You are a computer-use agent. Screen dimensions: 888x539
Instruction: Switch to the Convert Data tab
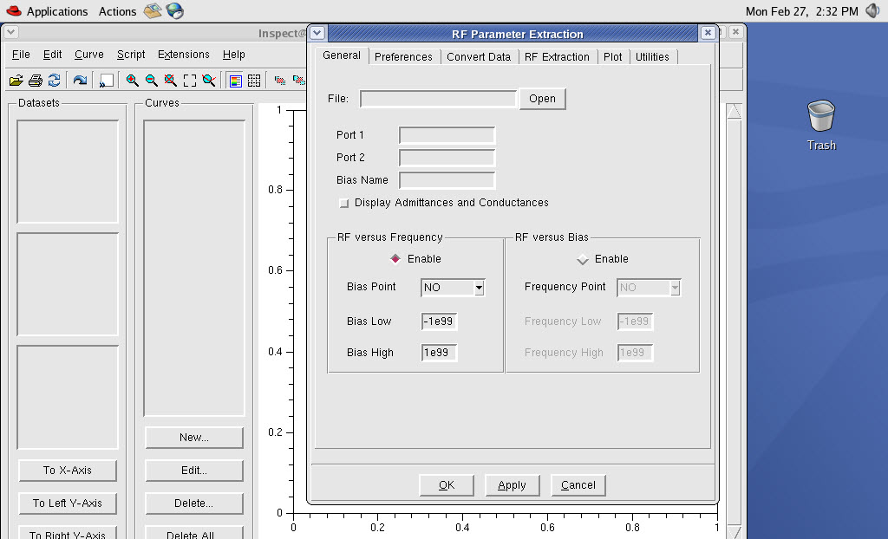click(479, 56)
